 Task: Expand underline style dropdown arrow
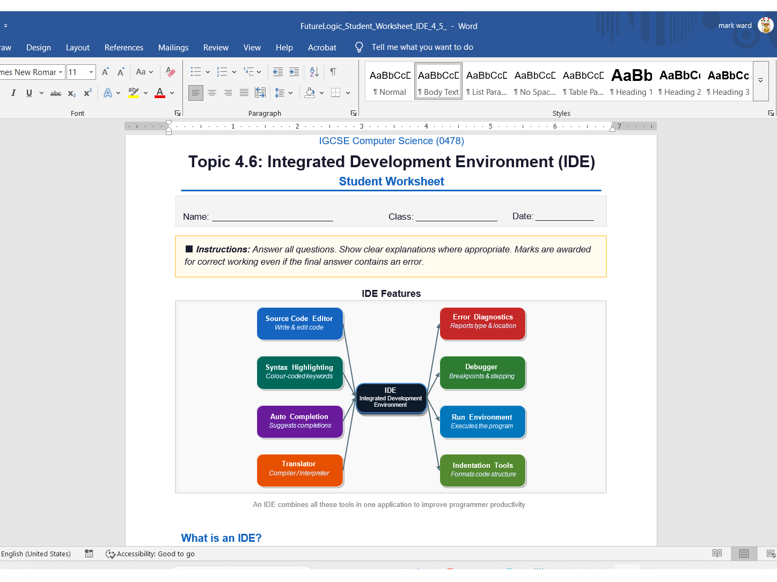[x=41, y=93]
